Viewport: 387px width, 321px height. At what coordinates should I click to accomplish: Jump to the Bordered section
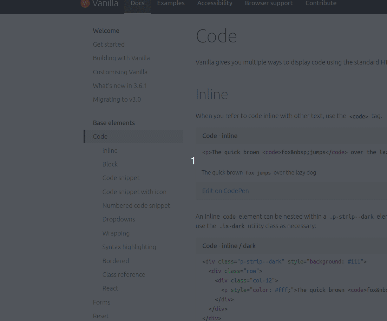tap(116, 261)
